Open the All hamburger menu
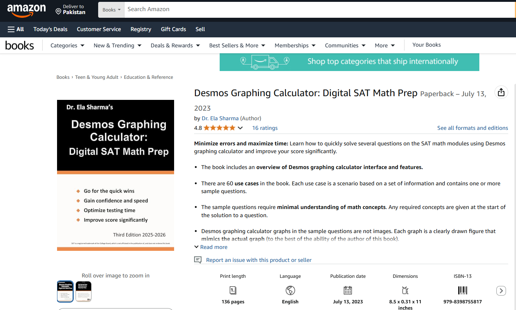516x310 pixels. click(16, 29)
